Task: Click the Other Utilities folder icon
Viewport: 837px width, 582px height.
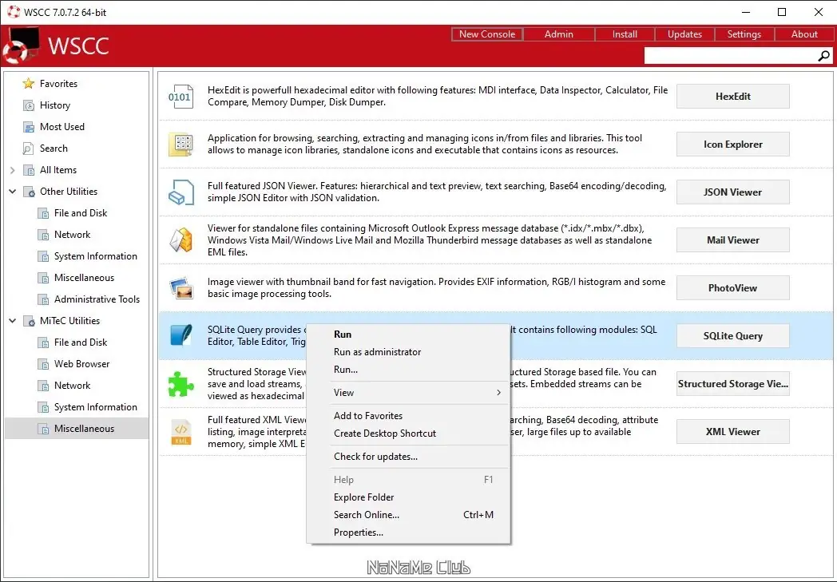Action: coord(29,192)
